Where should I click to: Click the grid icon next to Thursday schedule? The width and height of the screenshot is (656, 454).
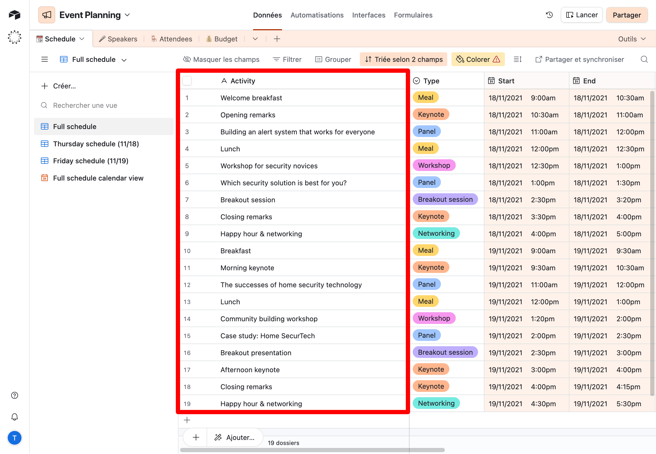(x=45, y=144)
